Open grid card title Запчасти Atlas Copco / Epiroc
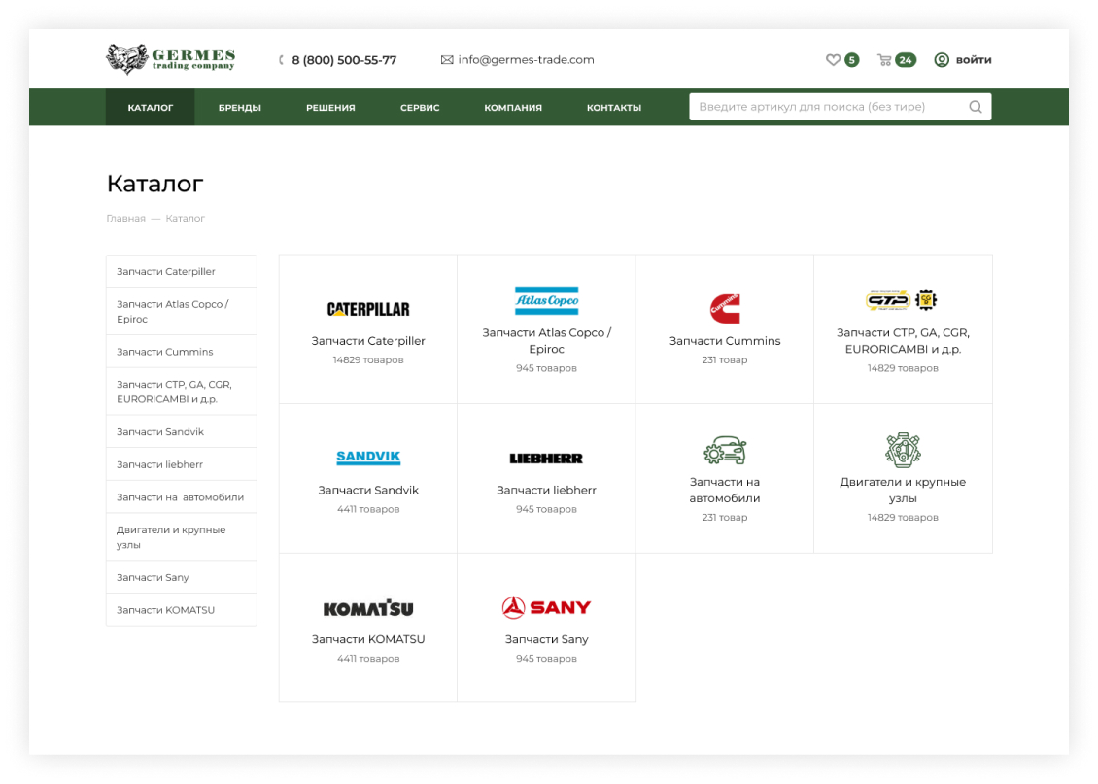 547,341
